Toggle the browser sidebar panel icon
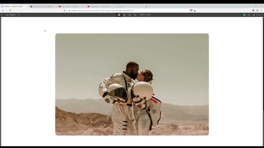The width and height of the screenshot is (264, 148). click(x=257, y=10)
